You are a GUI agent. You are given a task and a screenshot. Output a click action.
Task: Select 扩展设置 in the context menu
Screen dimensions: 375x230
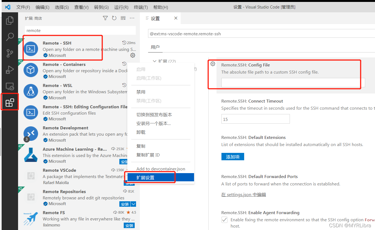pyautogui.click(x=161, y=177)
